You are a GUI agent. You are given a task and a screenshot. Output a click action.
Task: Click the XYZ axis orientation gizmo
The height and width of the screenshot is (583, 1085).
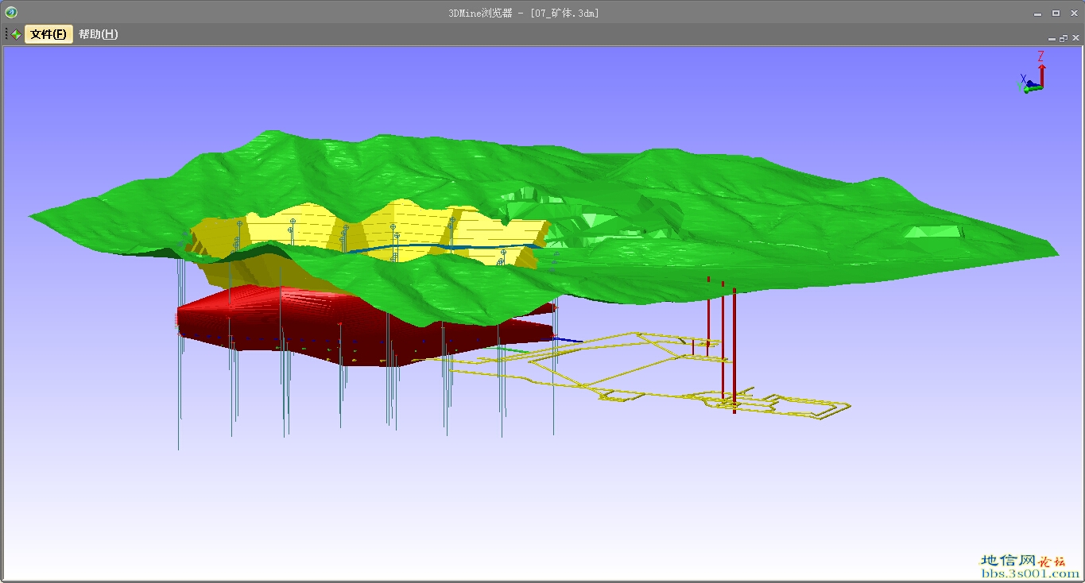coord(1032,72)
